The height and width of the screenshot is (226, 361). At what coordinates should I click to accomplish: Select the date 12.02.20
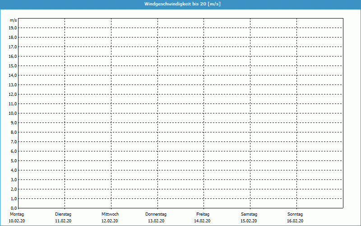[x=110, y=221]
